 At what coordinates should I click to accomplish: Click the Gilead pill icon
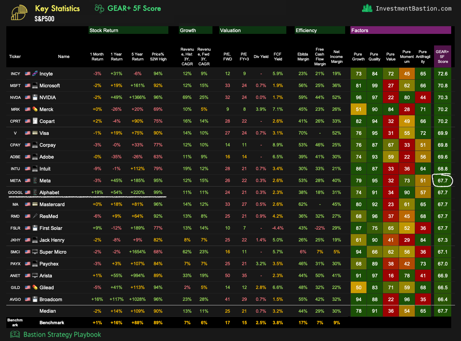point(35,288)
